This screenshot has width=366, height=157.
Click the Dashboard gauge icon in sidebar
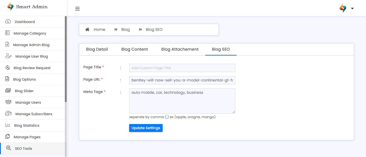(x=8, y=22)
